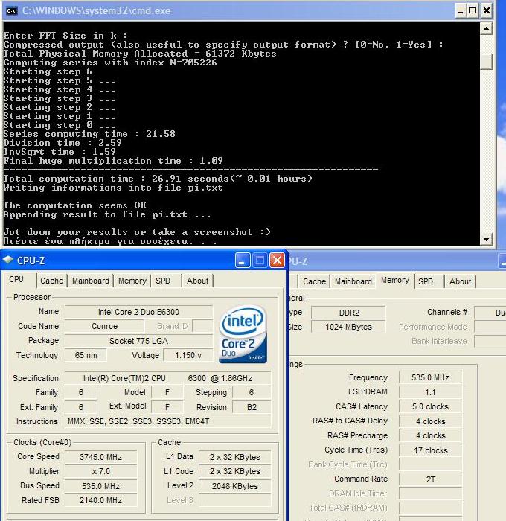Click Command Rate value '2T'
The image size is (506, 521).
430,479
